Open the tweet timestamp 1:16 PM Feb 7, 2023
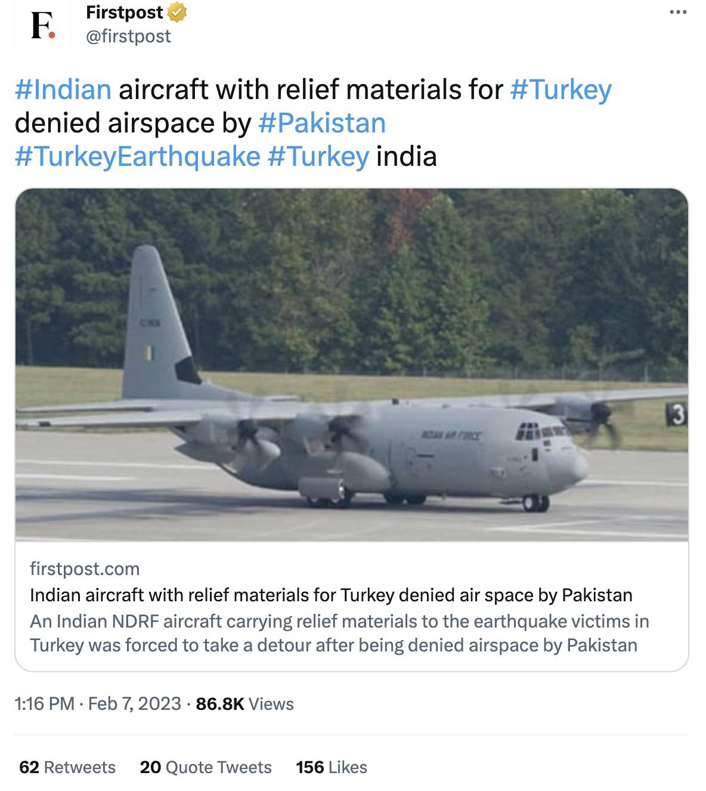 (98, 704)
